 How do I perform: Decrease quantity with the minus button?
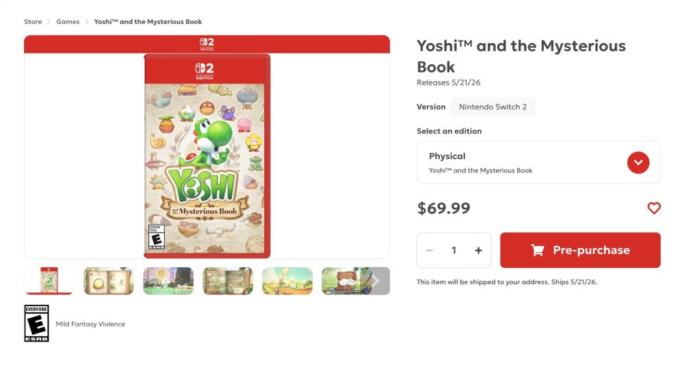430,250
